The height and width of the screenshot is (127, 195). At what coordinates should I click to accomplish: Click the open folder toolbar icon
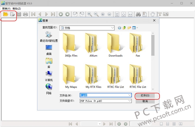pos(6,14)
